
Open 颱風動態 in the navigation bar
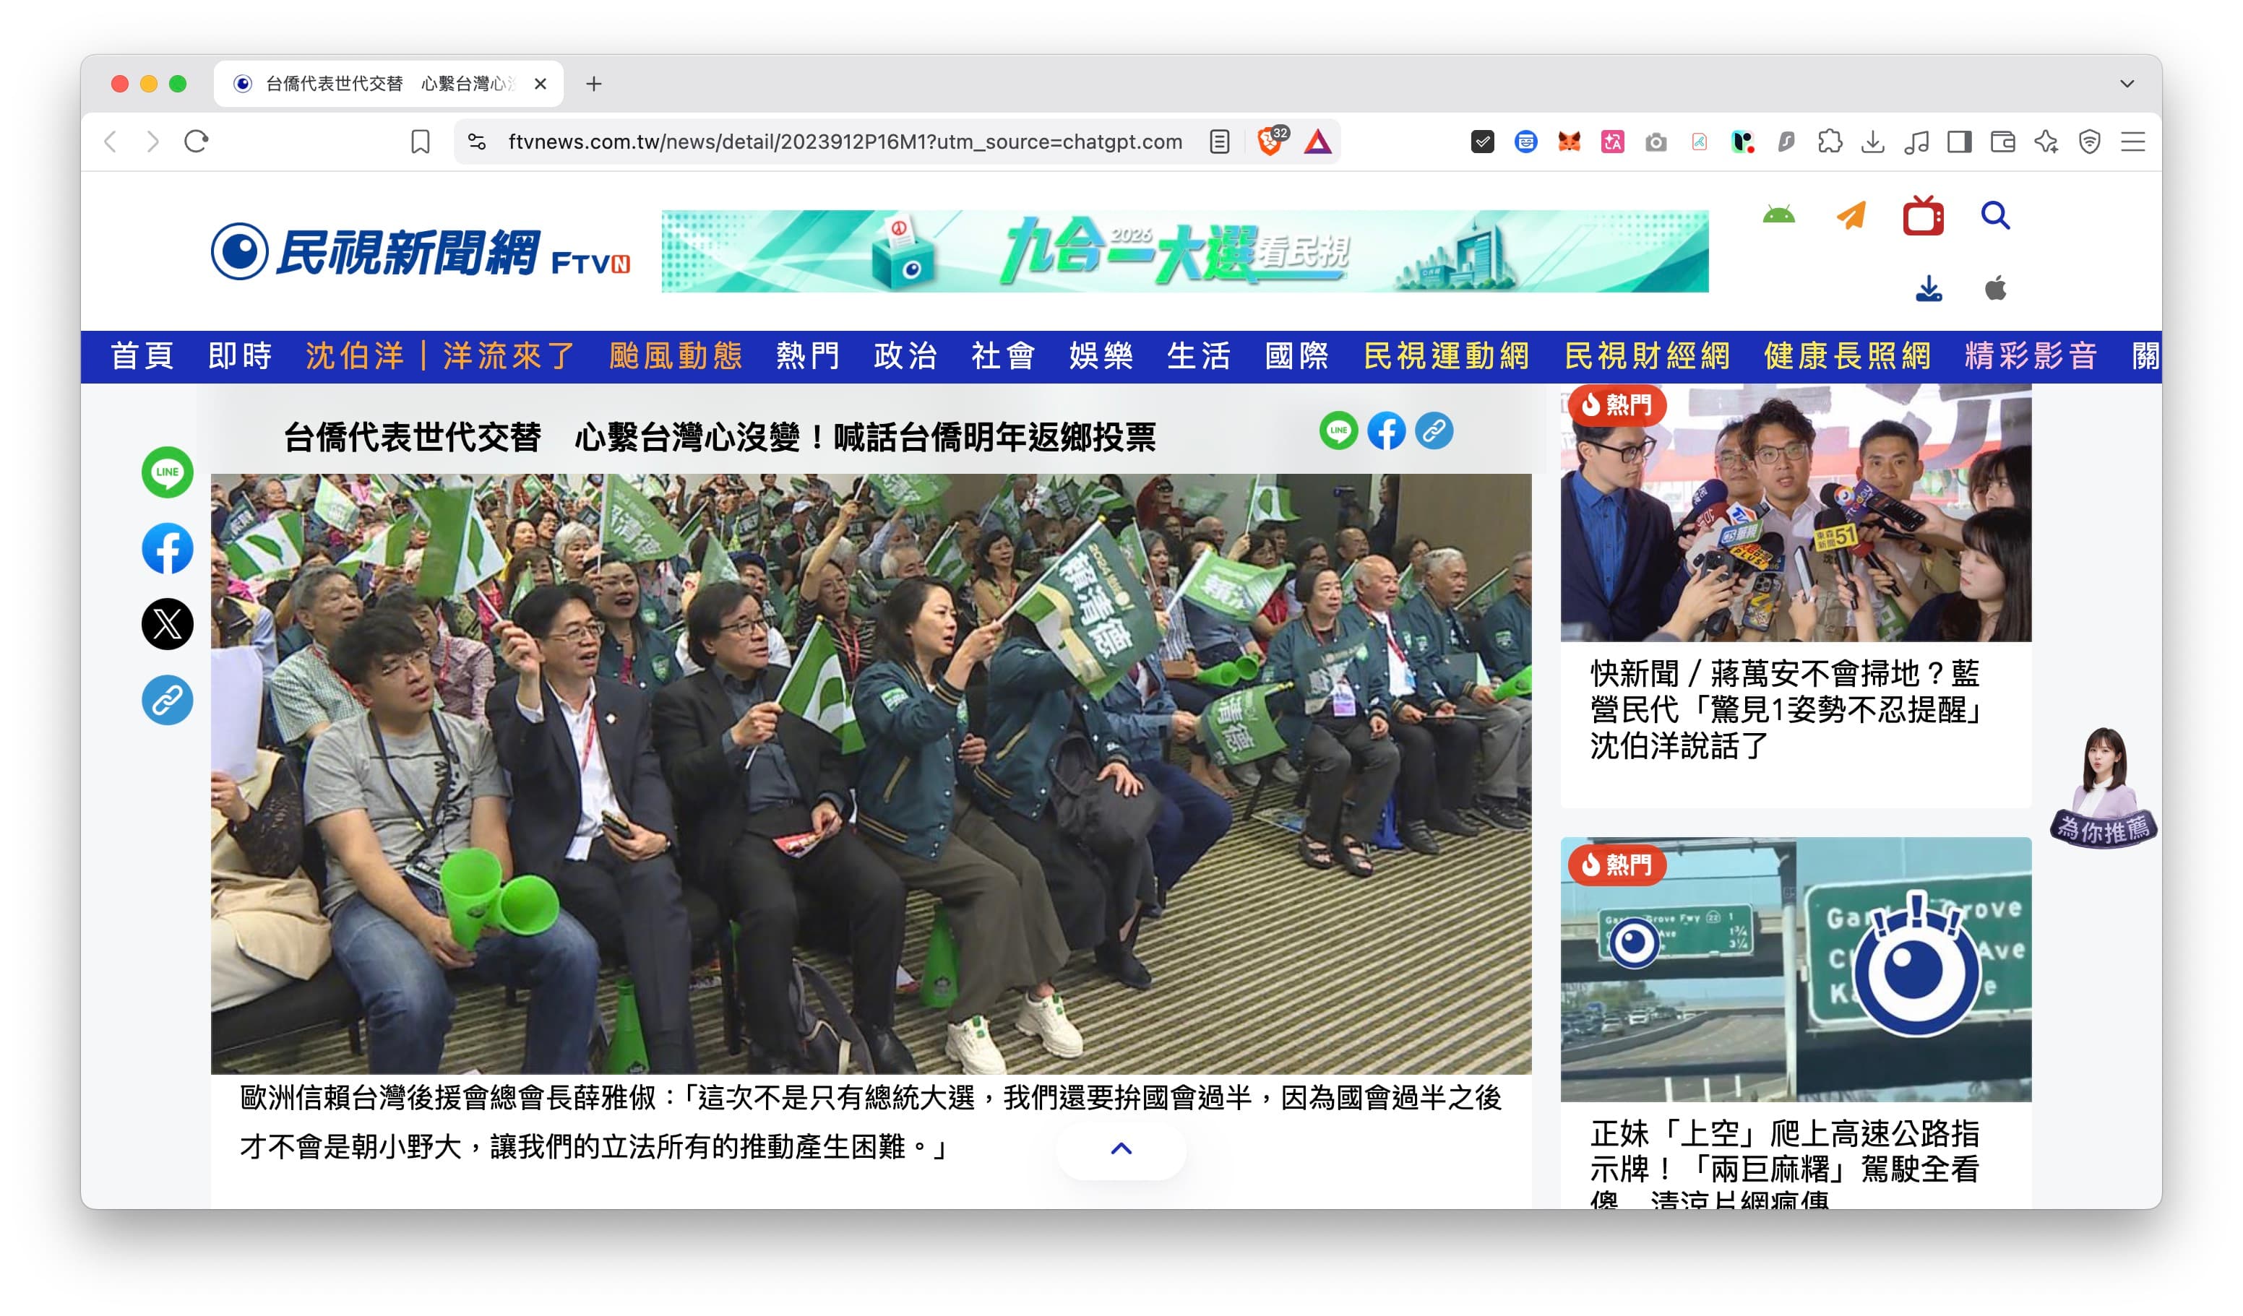(x=676, y=356)
